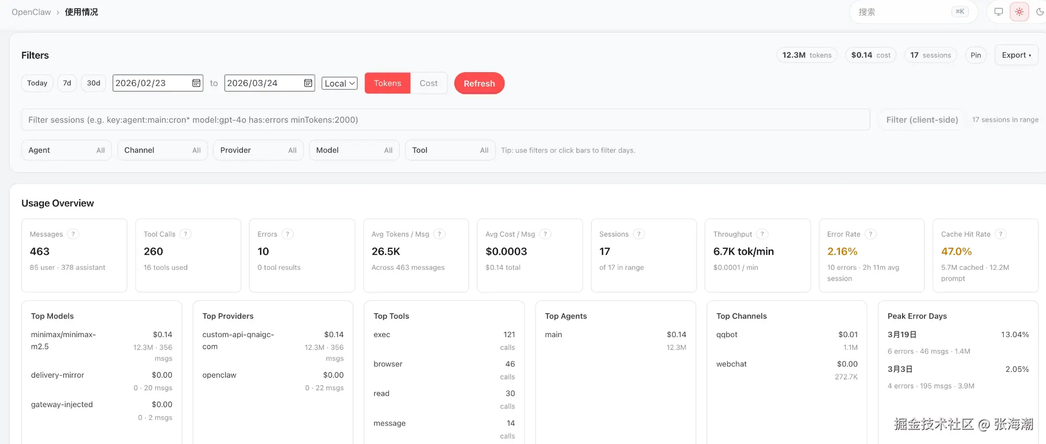Image resolution: width=1046 pixels, height=444 pixels.
Task: Select the dark theme moon icon
Action: pyautogui.click(x=1040, y=12)
